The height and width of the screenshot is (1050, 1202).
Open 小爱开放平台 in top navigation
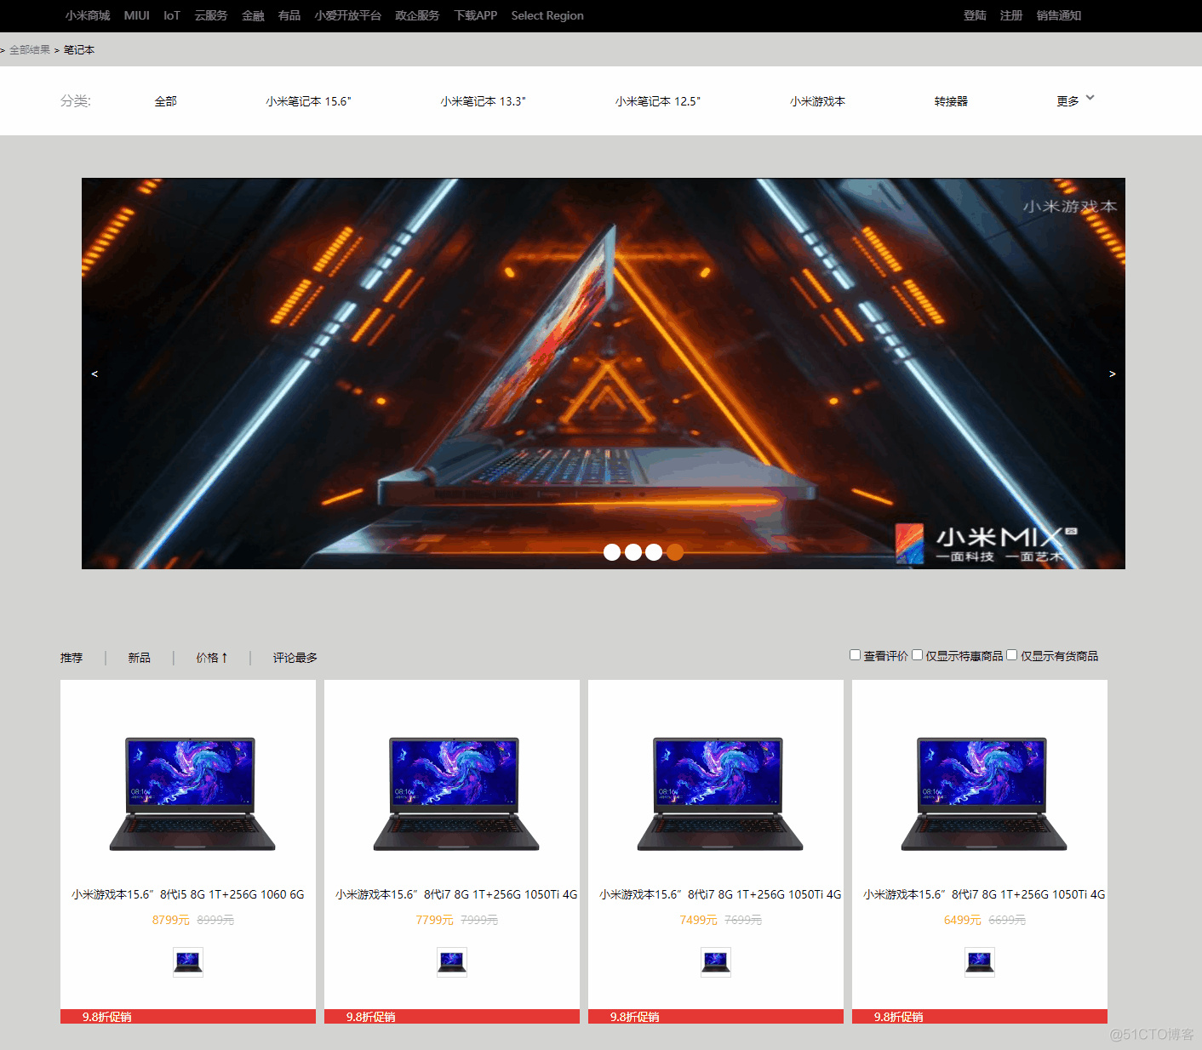(347, 15)
